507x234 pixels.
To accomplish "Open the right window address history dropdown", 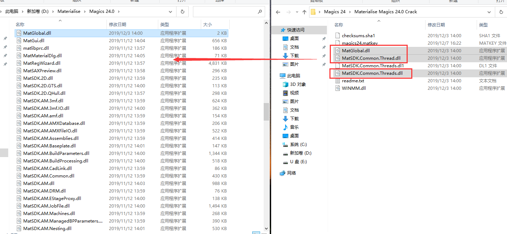I will coord(490,12).
